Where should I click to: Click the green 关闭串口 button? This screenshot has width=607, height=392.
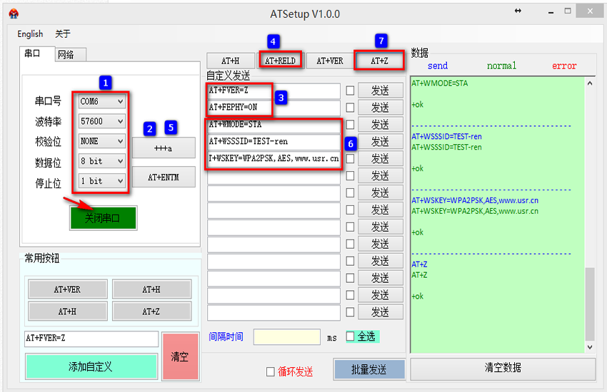click(x=103, y=218)
